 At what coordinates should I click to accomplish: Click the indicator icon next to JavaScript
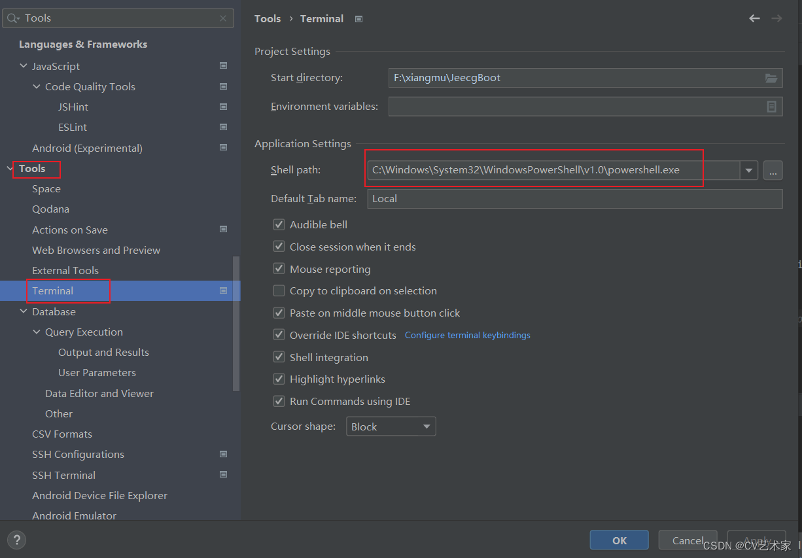(223, 65)
